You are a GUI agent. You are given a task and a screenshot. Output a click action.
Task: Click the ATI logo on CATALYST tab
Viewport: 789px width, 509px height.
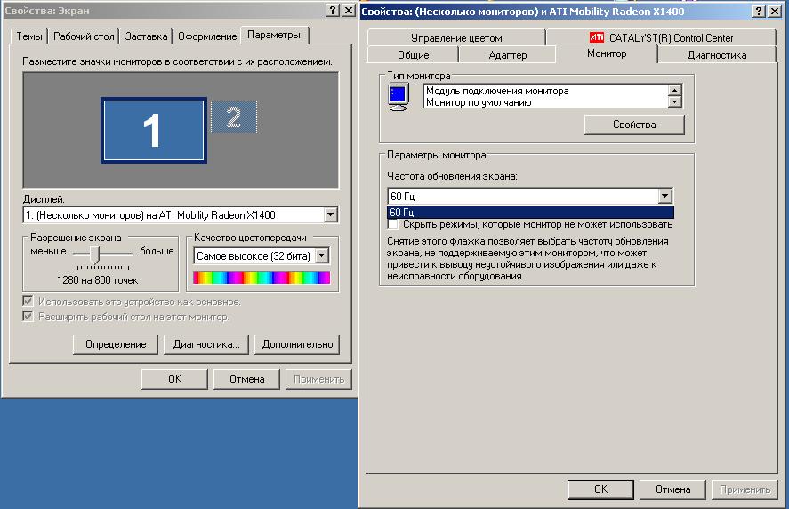click(597, 37)
